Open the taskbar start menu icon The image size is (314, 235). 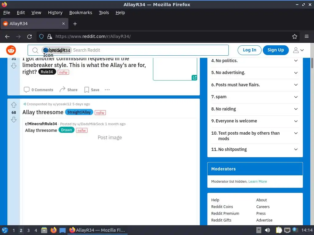click(x=5, y=230)
